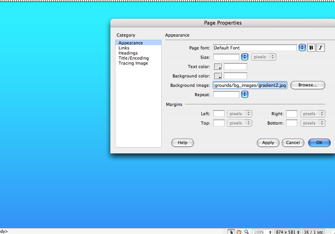This screenshot has width=335, height=234.
Task: Open the Repeat options dropdown
Action: [x=245, y=94]
